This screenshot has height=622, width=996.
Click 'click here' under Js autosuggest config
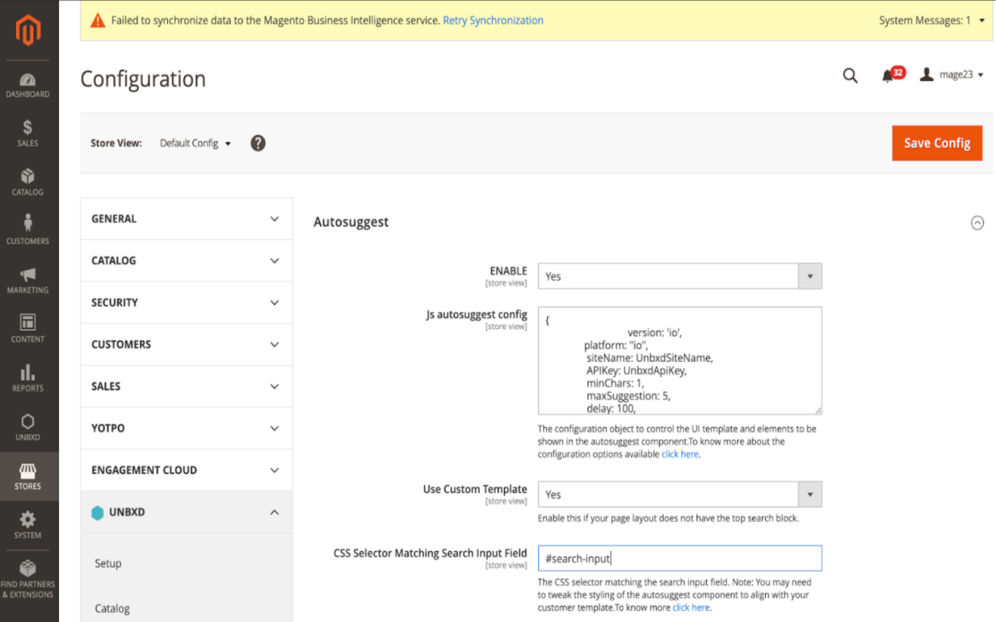point(680,454)
